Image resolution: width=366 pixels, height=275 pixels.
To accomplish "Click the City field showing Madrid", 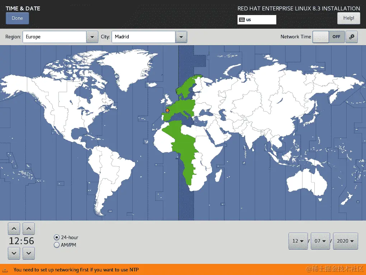I will (x=144, y=37).
